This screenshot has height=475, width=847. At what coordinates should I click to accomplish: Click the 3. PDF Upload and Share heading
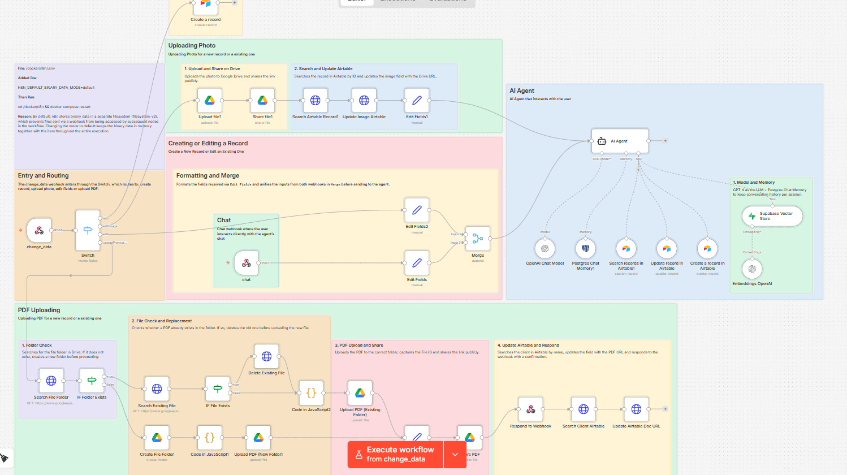[x=359, y=345]
